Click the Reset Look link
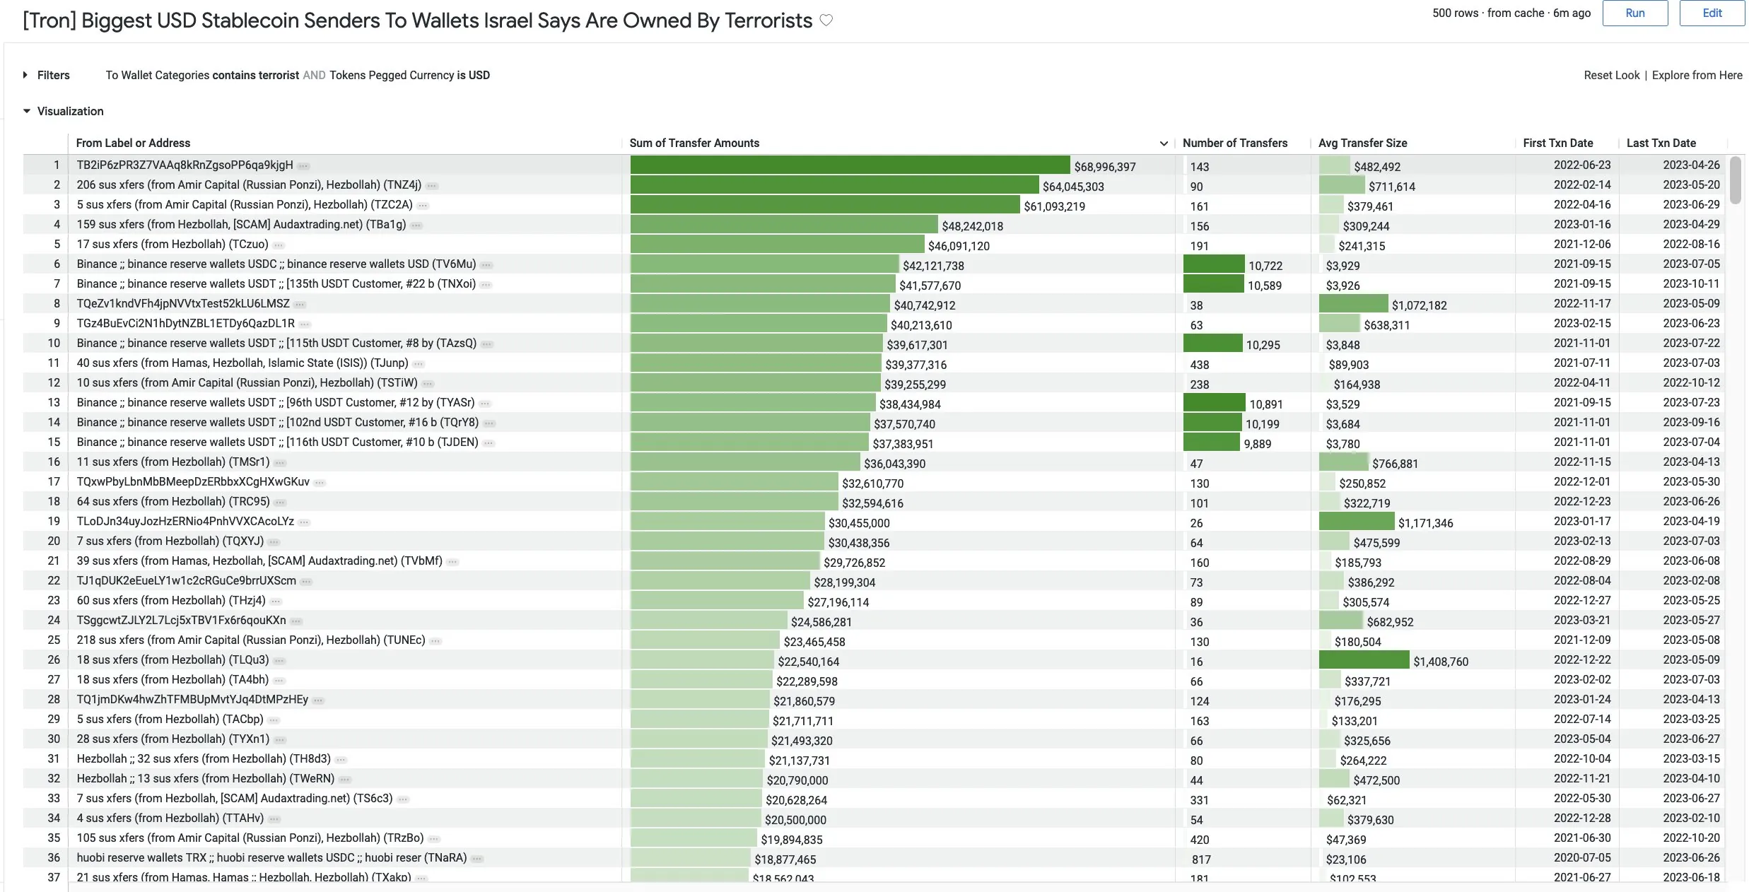 coord(1611,75)
